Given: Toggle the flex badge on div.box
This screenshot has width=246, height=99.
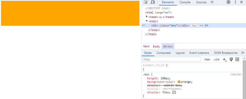Looking at the screenshot, I should 194,26.
